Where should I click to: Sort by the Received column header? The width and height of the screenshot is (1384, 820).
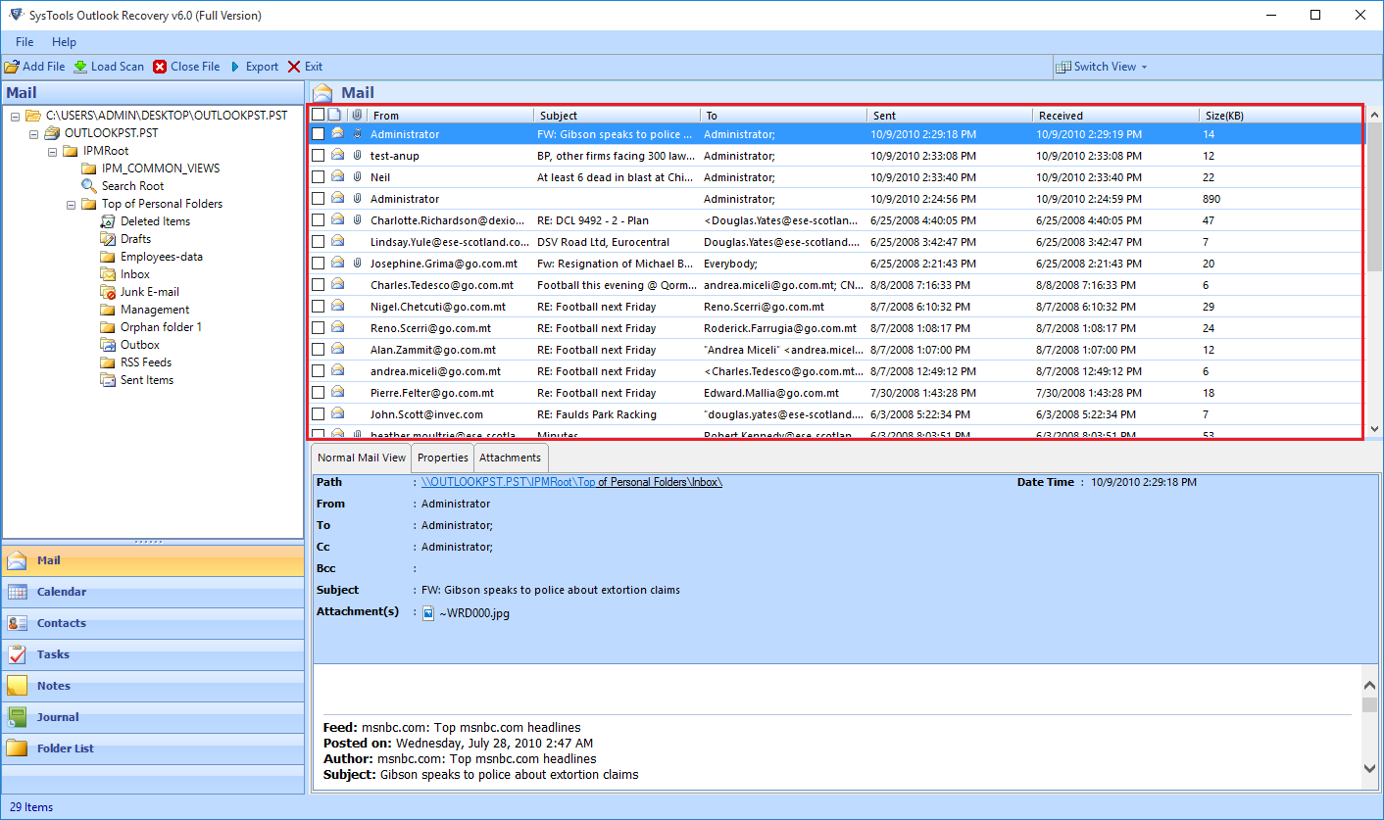(x=1115, y=115)
